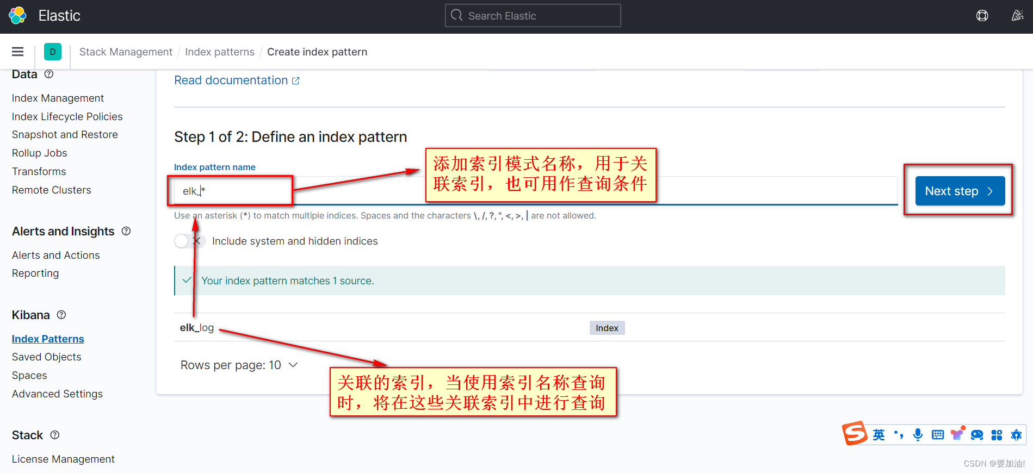Click the Index pattern name field
Image resolution: width=1033 pixels, height=473 pixels.
pos(536,191)
